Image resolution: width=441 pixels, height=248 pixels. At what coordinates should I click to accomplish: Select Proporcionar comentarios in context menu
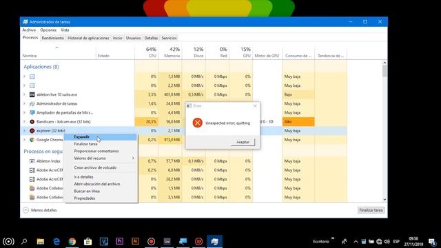(101, 152)
